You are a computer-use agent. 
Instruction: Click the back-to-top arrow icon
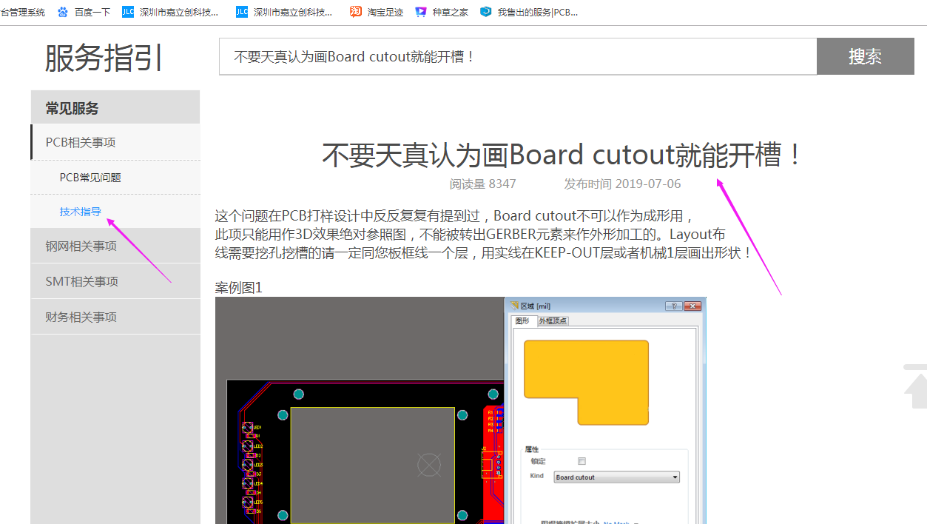tap(916, 387)
